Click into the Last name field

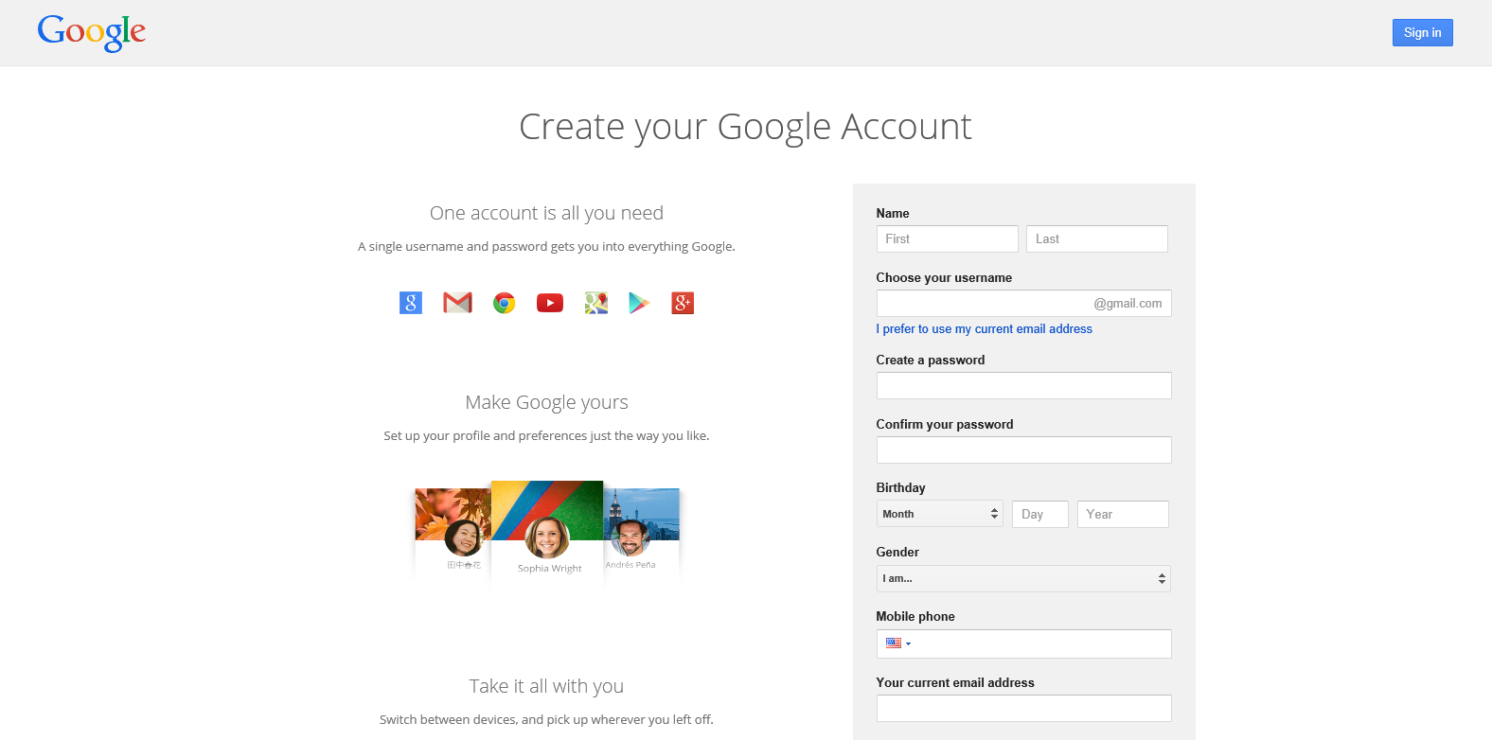(1096, 238)
